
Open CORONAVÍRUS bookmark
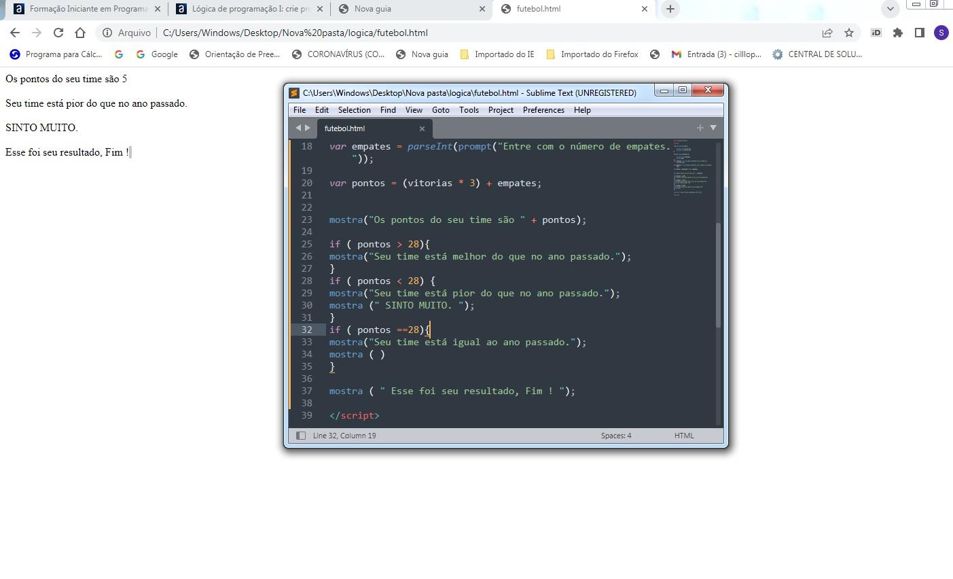[338, 54]
